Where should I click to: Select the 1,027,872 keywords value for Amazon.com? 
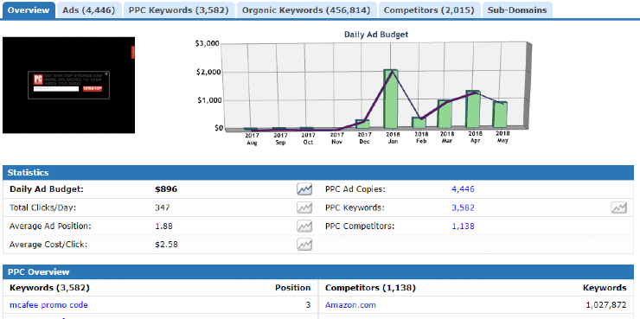click(606, 305)
